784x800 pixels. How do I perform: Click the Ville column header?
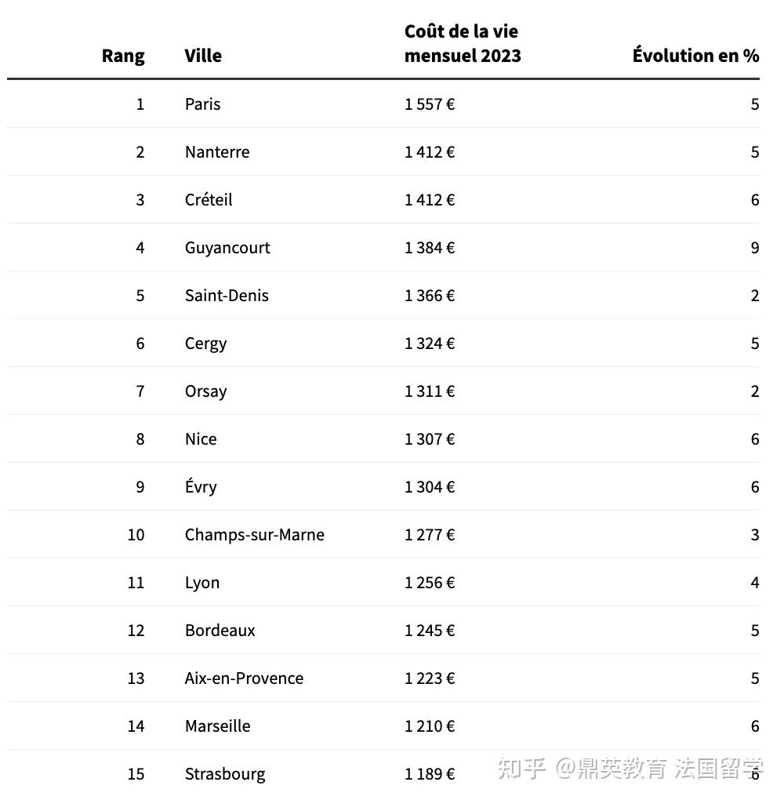pyautogui.click(x=203, y=56)
